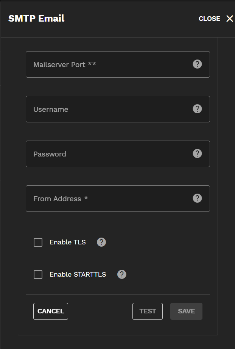Click the SMTP Email dialog title

[36, 18]
